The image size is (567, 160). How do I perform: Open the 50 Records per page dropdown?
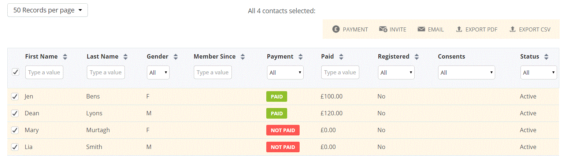[x=48, y=10]
